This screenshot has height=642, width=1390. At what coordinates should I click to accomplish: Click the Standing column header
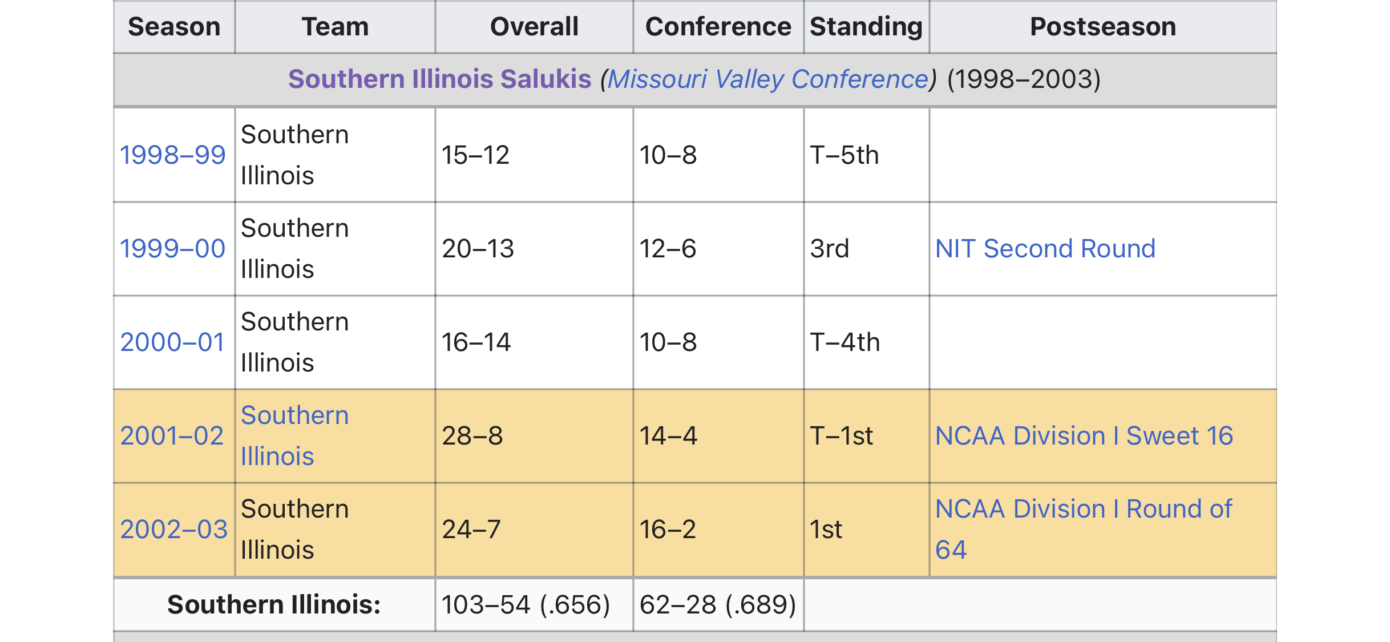pyautogui.click(x=866, y=27)
